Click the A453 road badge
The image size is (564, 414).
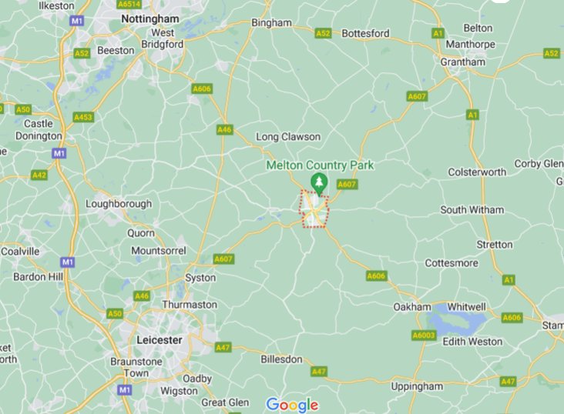[x=83, y=117]
